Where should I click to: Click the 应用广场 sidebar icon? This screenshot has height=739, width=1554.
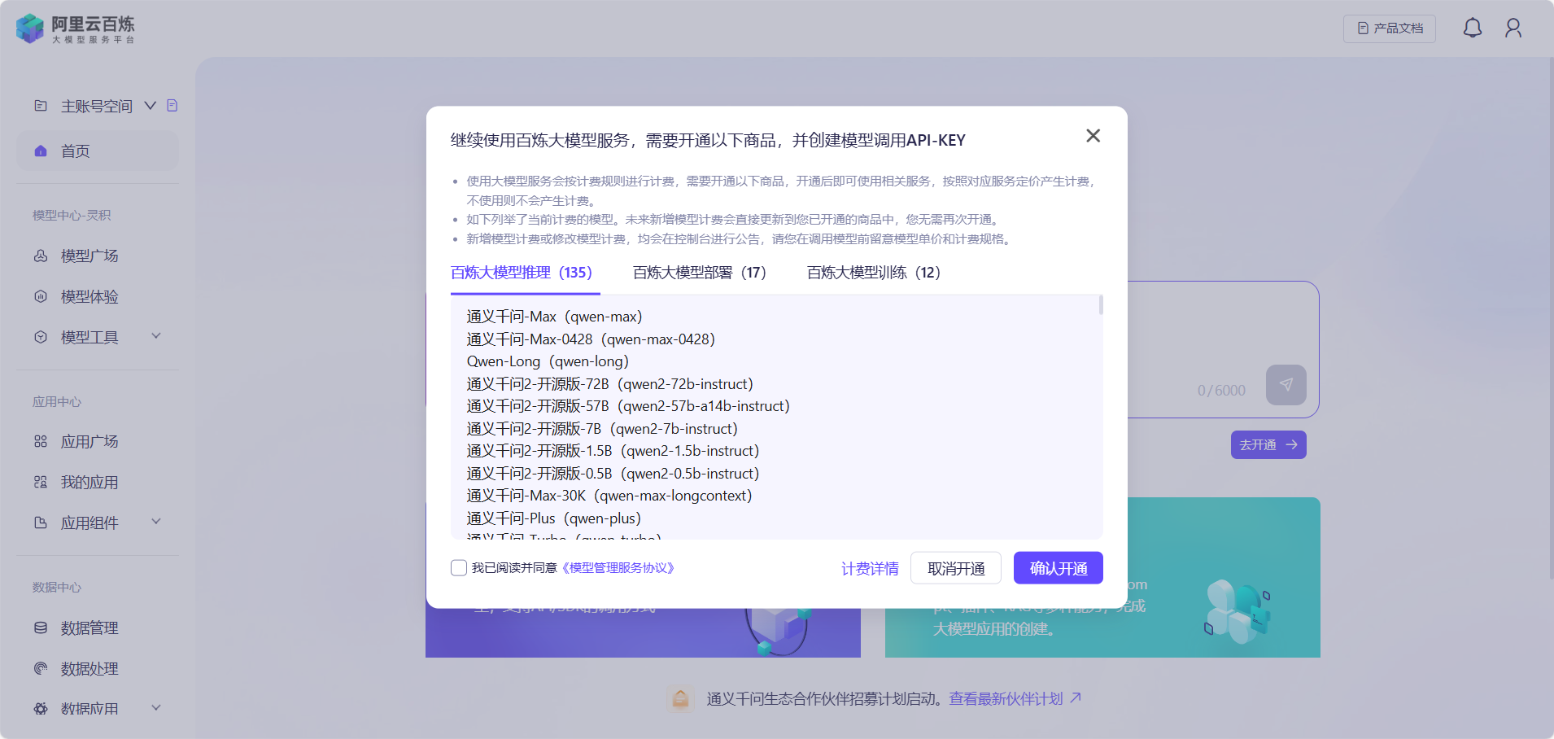41,442
